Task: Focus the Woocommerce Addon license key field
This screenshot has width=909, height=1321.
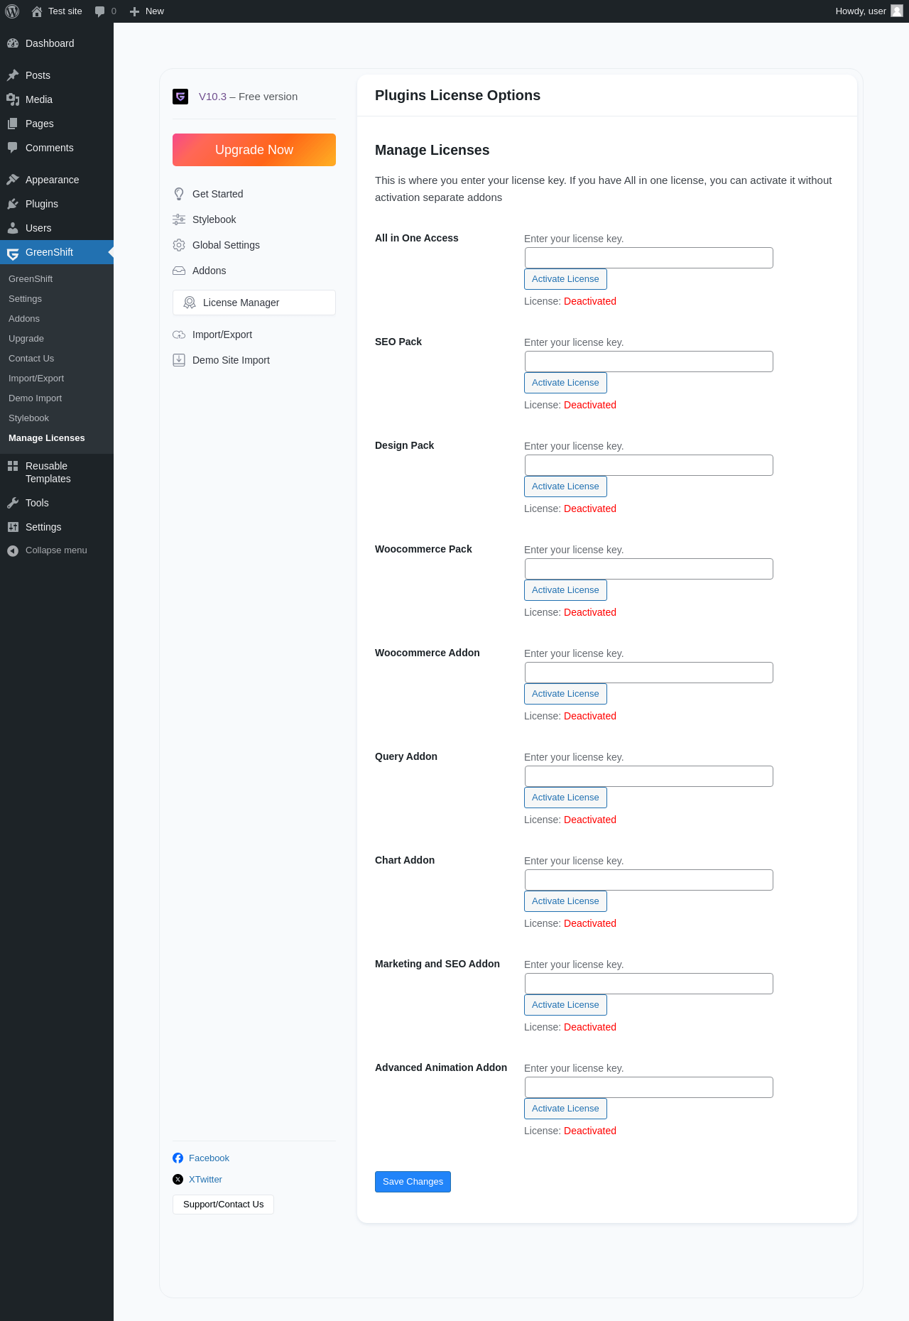Action: [x=649, y=673]
